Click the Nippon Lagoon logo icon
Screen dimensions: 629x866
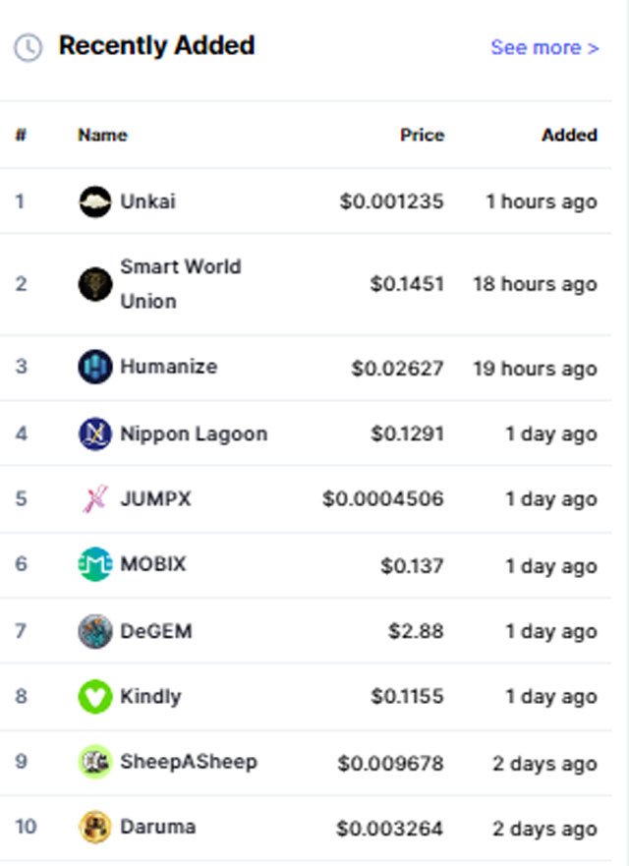95,433
